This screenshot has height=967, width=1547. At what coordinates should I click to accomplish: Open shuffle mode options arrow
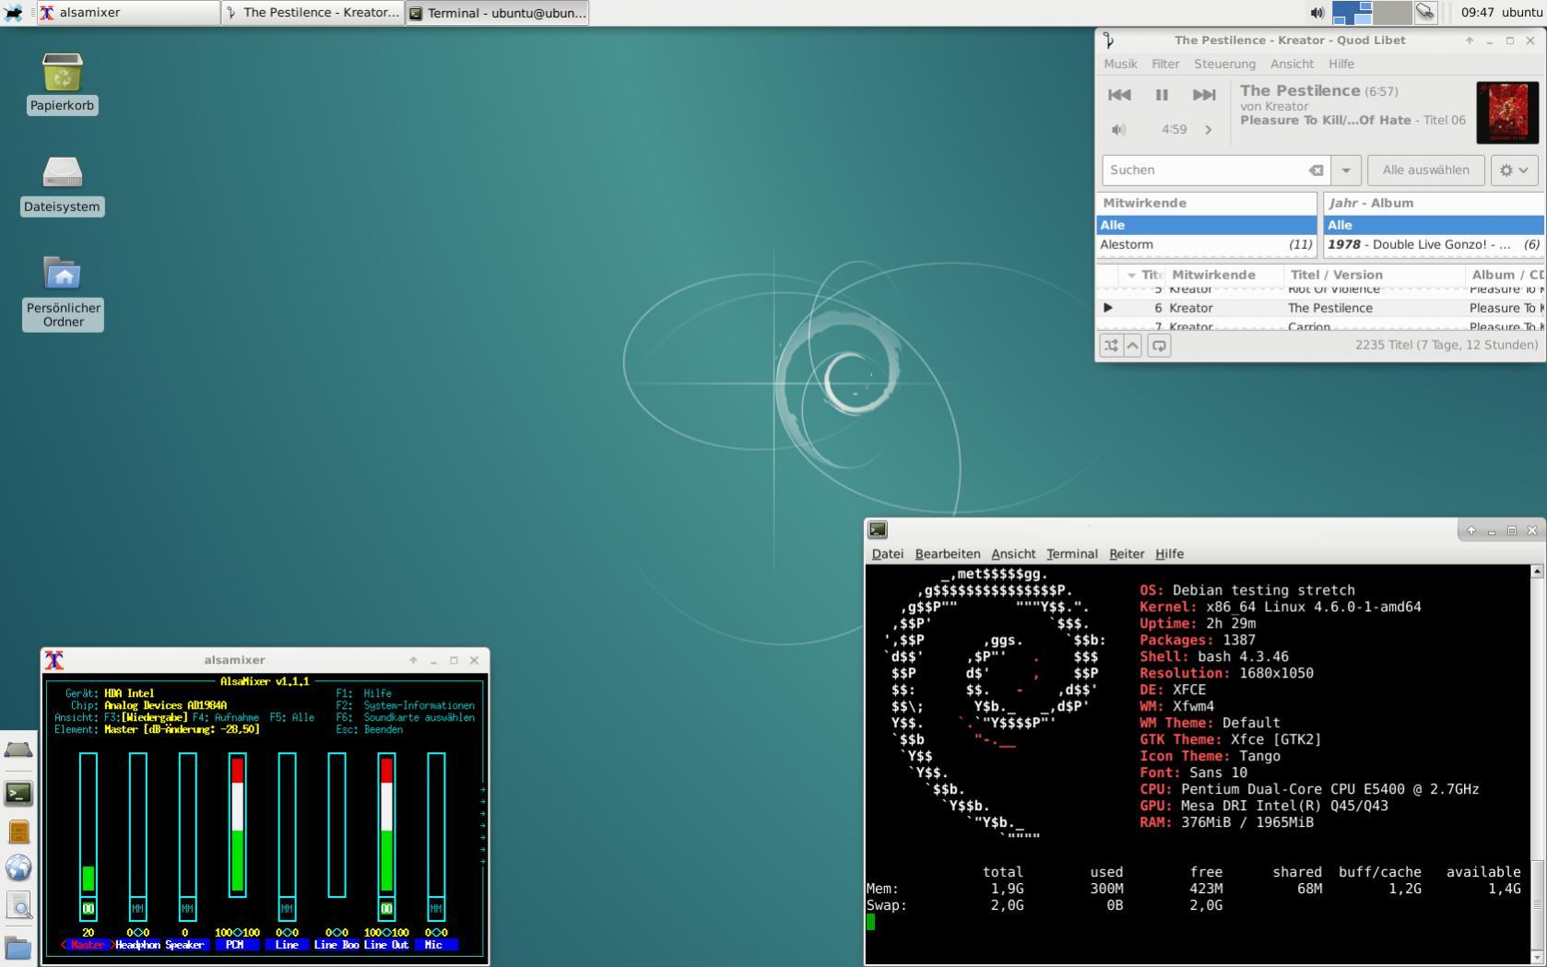tap(1133, 346)
